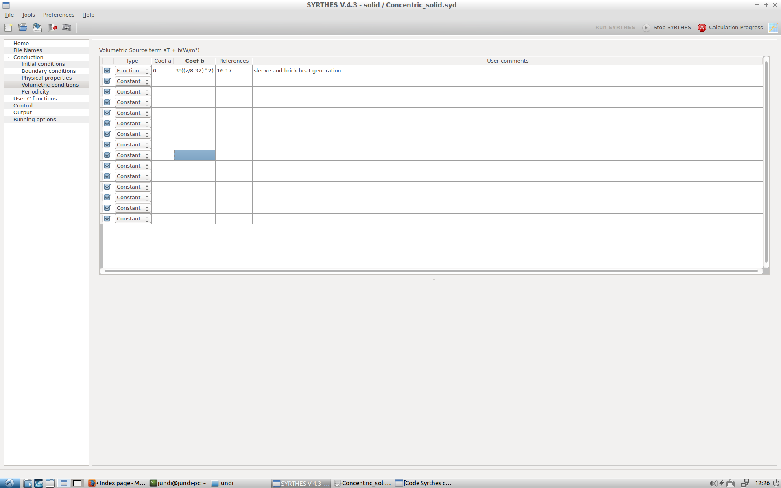Click the round play icon in toolbar
Viewport: 781px width, 488px height.
pos(646,28)
